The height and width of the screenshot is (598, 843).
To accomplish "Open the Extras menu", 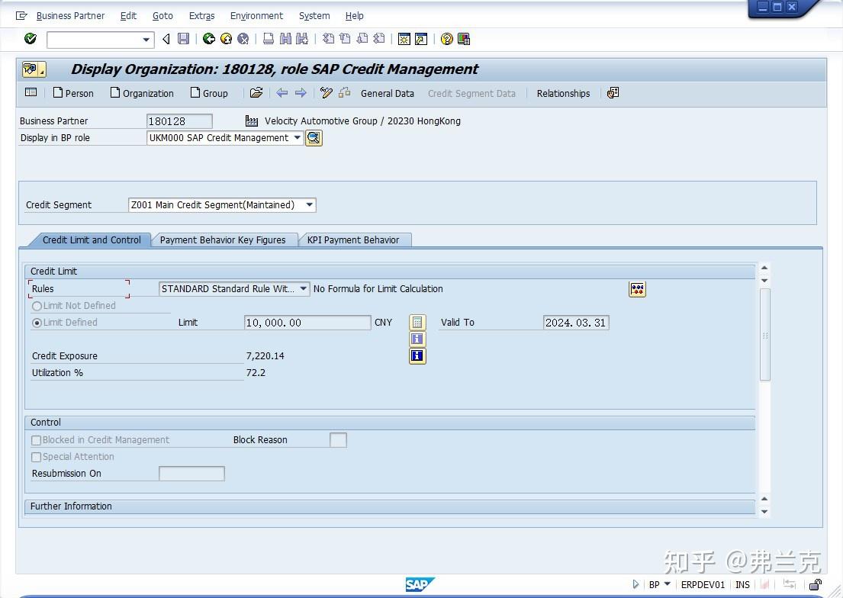I will pyautogui.click(x=201, y=15).
